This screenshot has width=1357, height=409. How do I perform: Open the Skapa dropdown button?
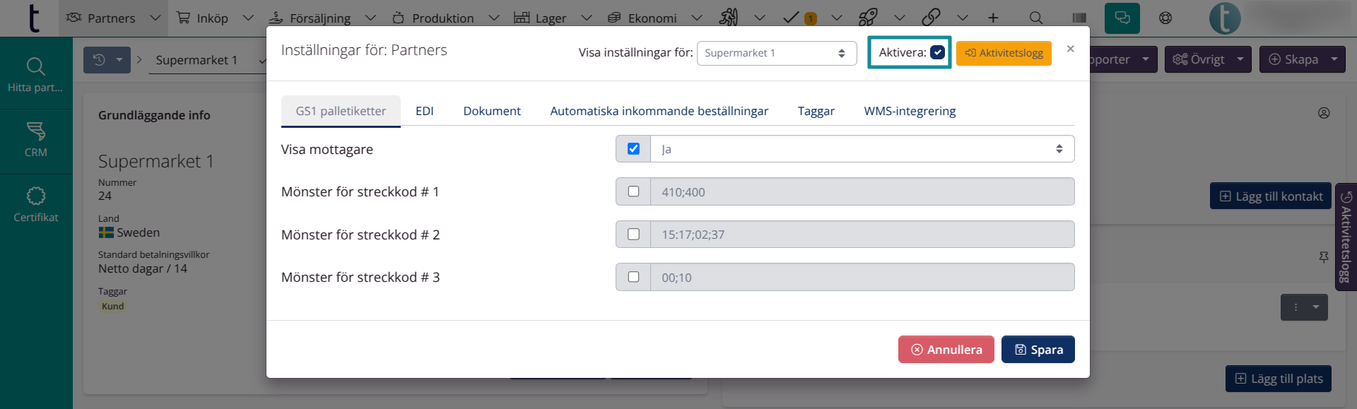[x=1303, y=59]
